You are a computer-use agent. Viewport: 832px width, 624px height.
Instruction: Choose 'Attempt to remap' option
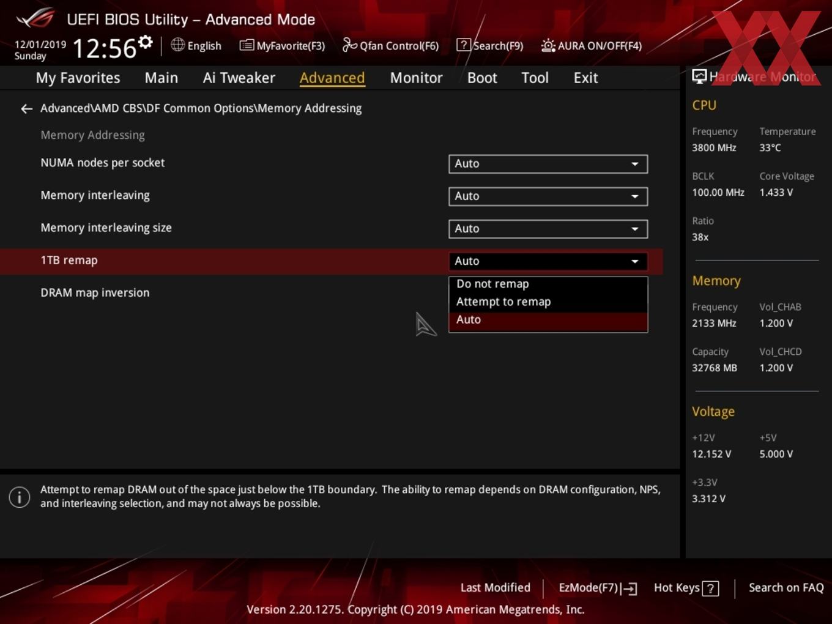pyautogui.click(x=548, y=302)
